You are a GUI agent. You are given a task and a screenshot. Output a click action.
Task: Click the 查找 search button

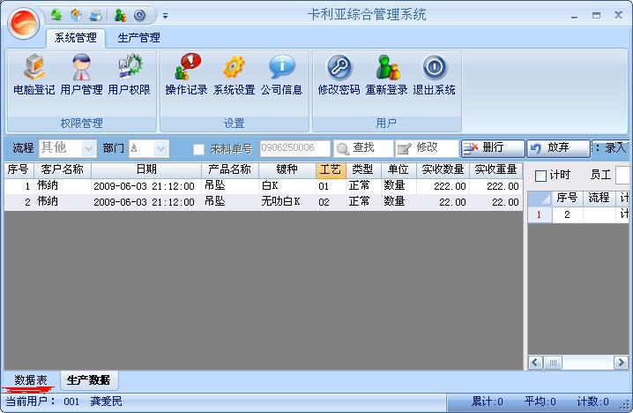[363, 148]
